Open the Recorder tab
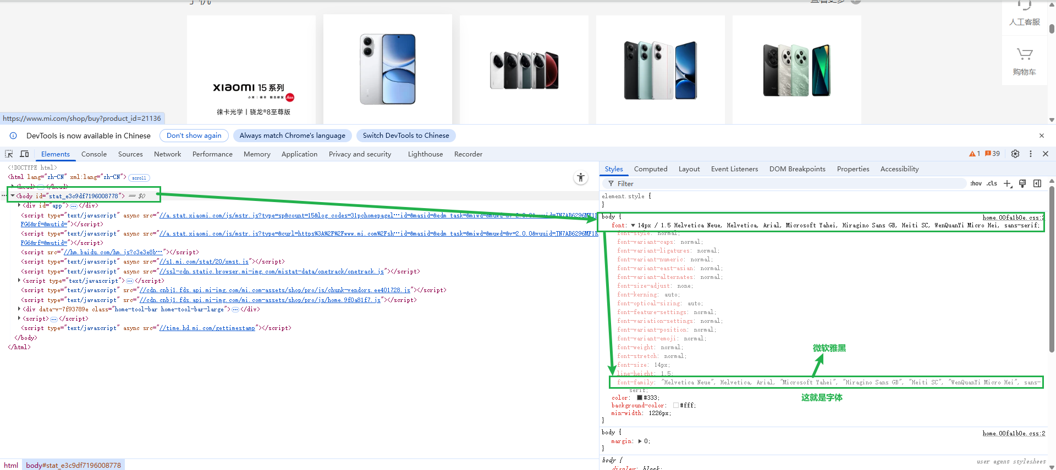Viewport: 1056px width, 470px height. (468, 154)
